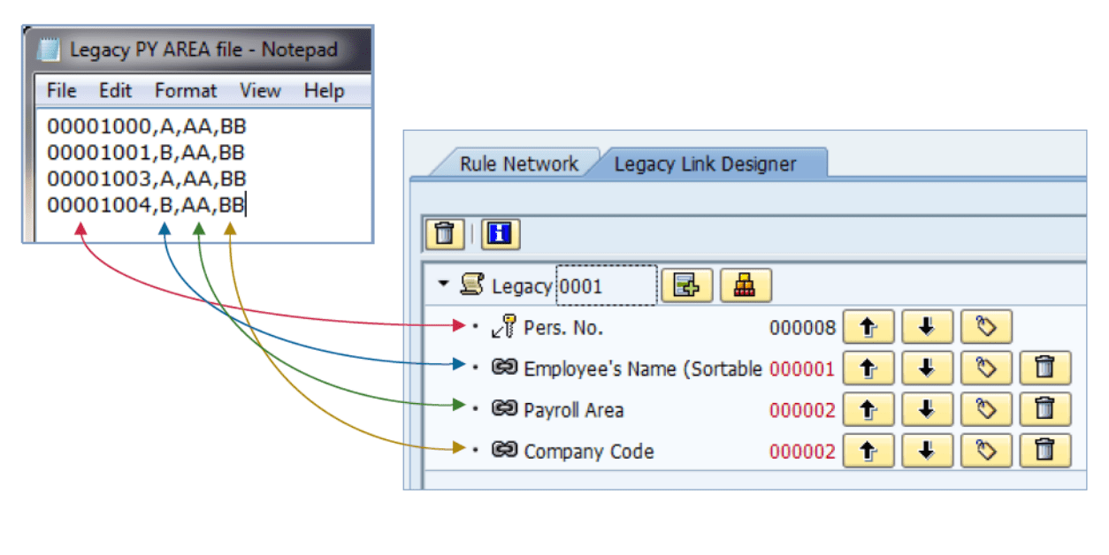Image resolution: width=1109 pixels, height=555 pixels.
Task: Select the Company Code tree item
Action: click(589, 452)
